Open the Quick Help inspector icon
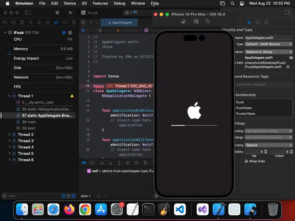The image size is (295, 221). (x=266, y=22)
